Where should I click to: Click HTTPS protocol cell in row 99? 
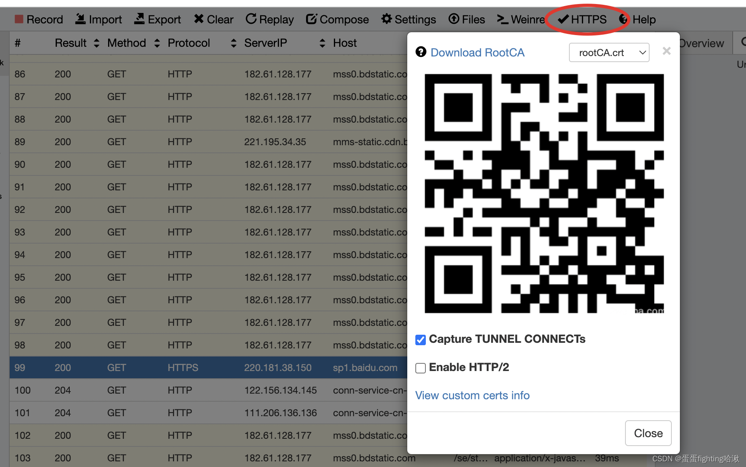(x=183, y=367)
